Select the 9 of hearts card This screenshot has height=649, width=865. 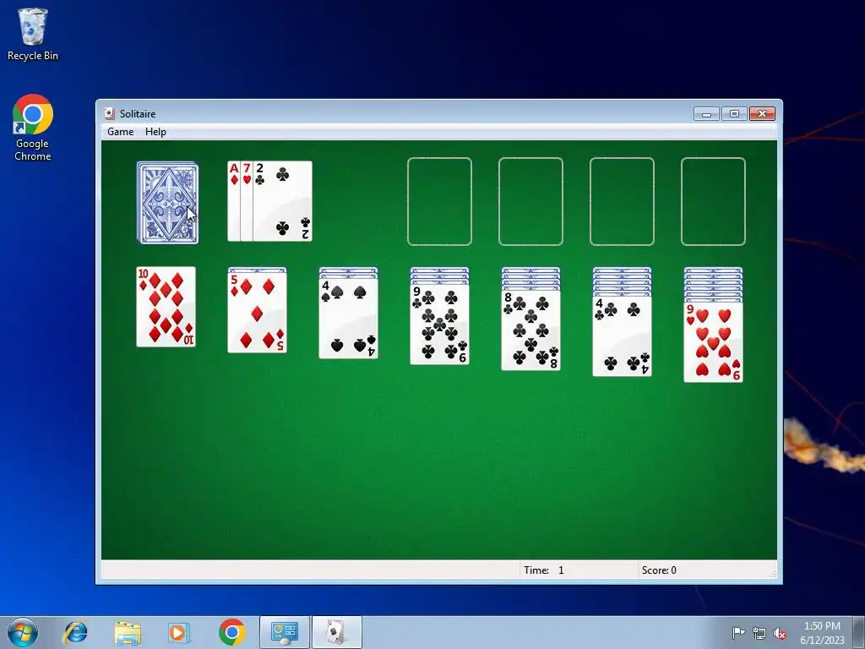point(713,342)
